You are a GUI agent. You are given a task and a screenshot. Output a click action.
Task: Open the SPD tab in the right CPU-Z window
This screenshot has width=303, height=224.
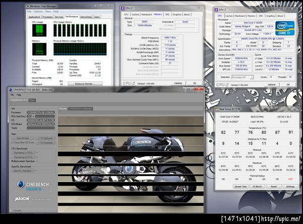[x=261, y=16]
